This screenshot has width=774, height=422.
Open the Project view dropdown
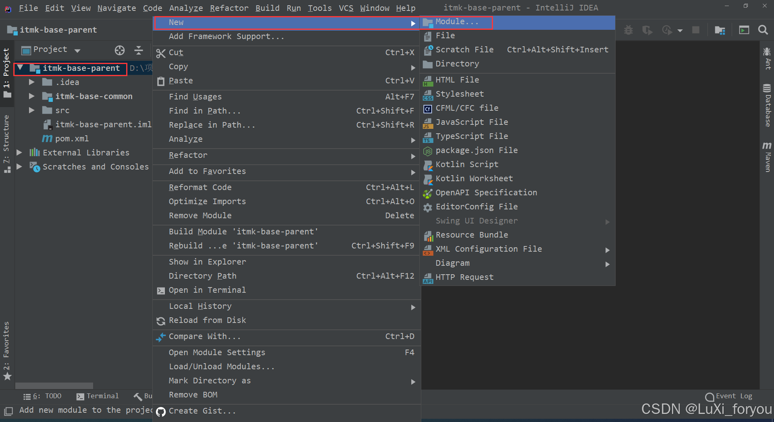coord(77,51)
